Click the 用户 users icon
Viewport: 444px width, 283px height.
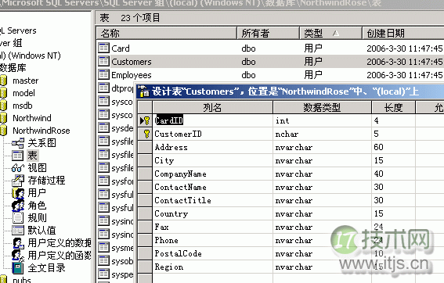tap(19, 193)
